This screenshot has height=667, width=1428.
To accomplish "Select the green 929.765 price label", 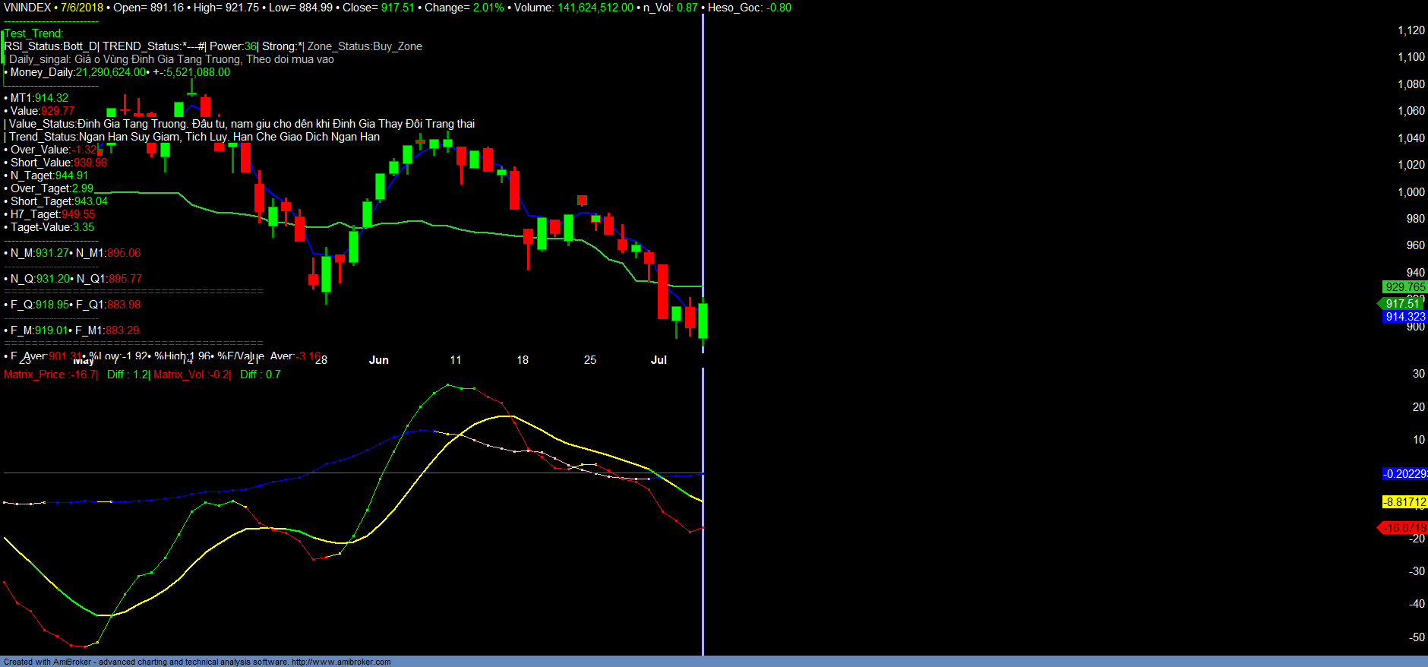I will (1404, 287).
